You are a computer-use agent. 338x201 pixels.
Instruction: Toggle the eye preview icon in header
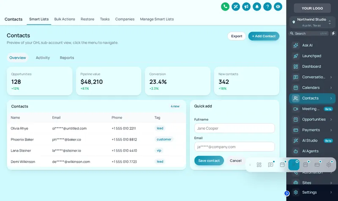278,7
